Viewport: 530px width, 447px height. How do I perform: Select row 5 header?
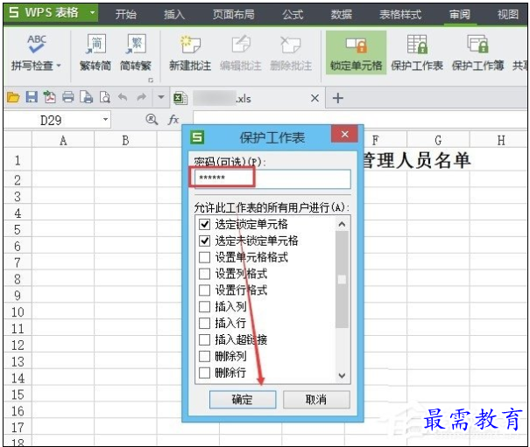pos(18,229)
